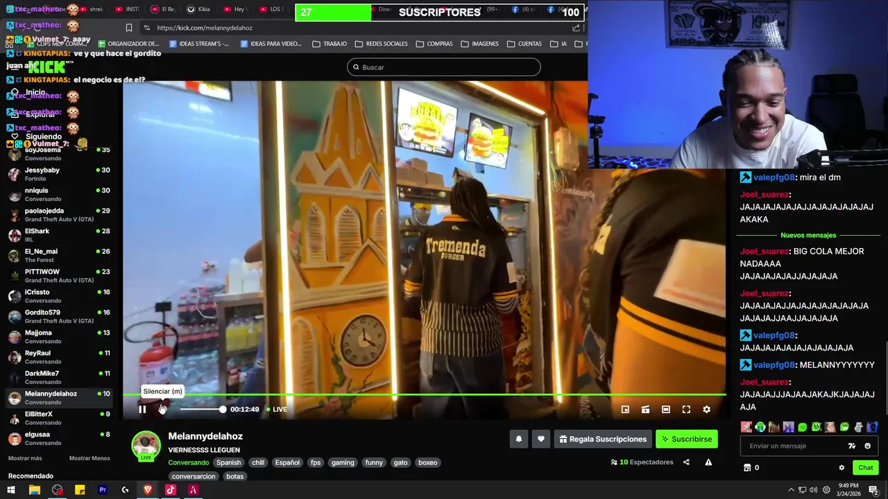This screenshot has width=888, height=499.
Task: Open emoji picker in chat box
Action: (867, 446)
